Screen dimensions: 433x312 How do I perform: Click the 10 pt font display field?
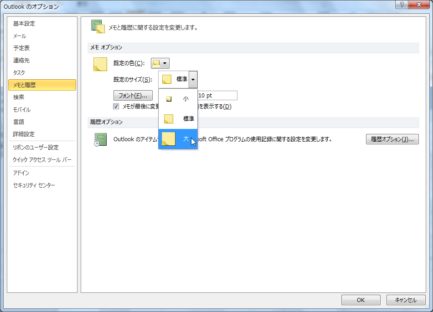217,96
